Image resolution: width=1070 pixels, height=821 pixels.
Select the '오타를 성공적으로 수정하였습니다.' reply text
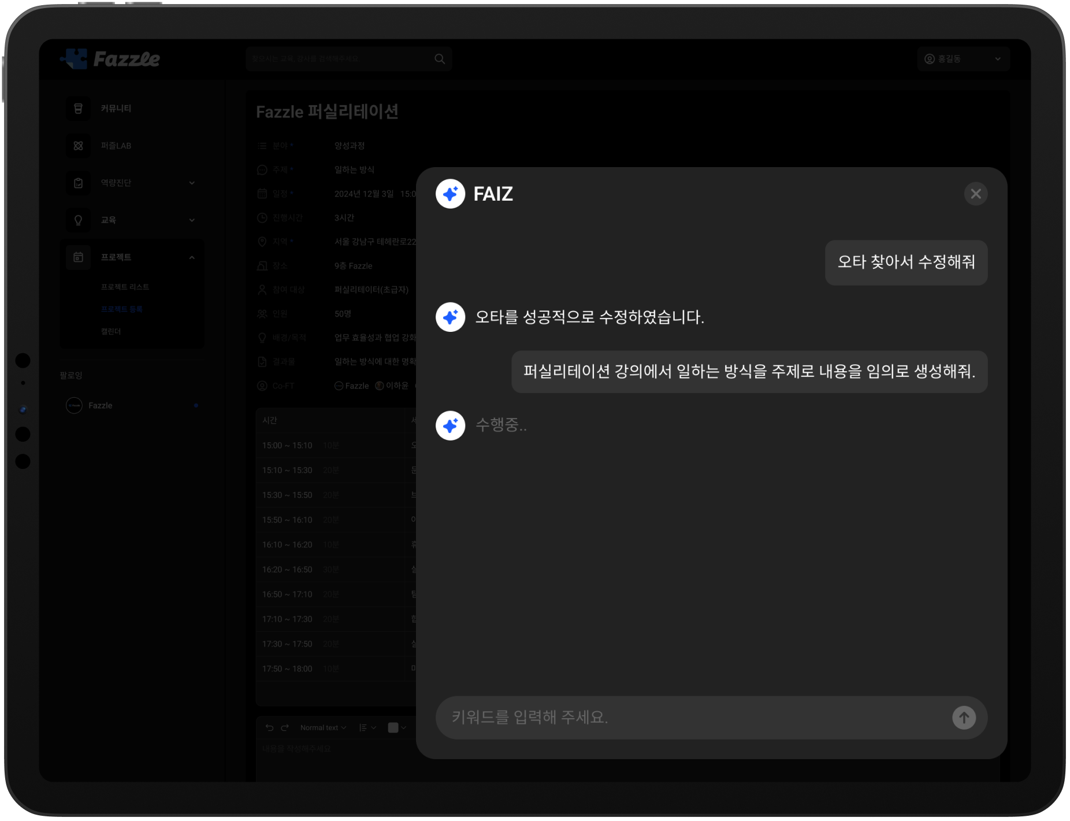[589, 317]
